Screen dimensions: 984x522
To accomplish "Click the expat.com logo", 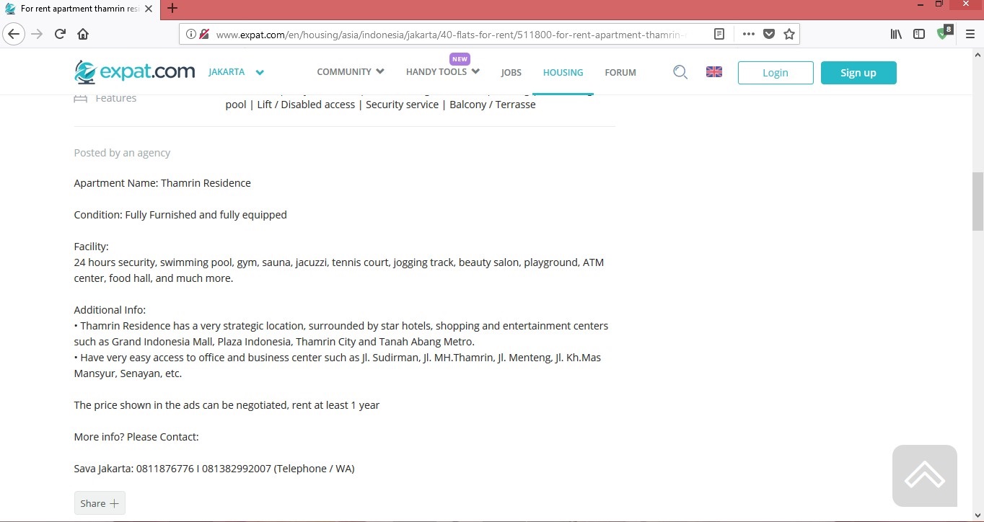I will [x=135, y=72].
